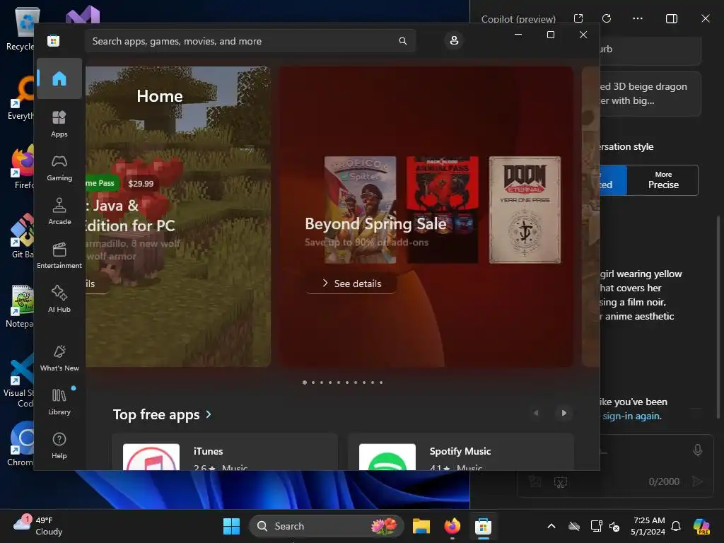Viewport: 724px width, 543px height.
Task: Click the Copilot screenshot capture icon
Action: click(x=561, y=482)
